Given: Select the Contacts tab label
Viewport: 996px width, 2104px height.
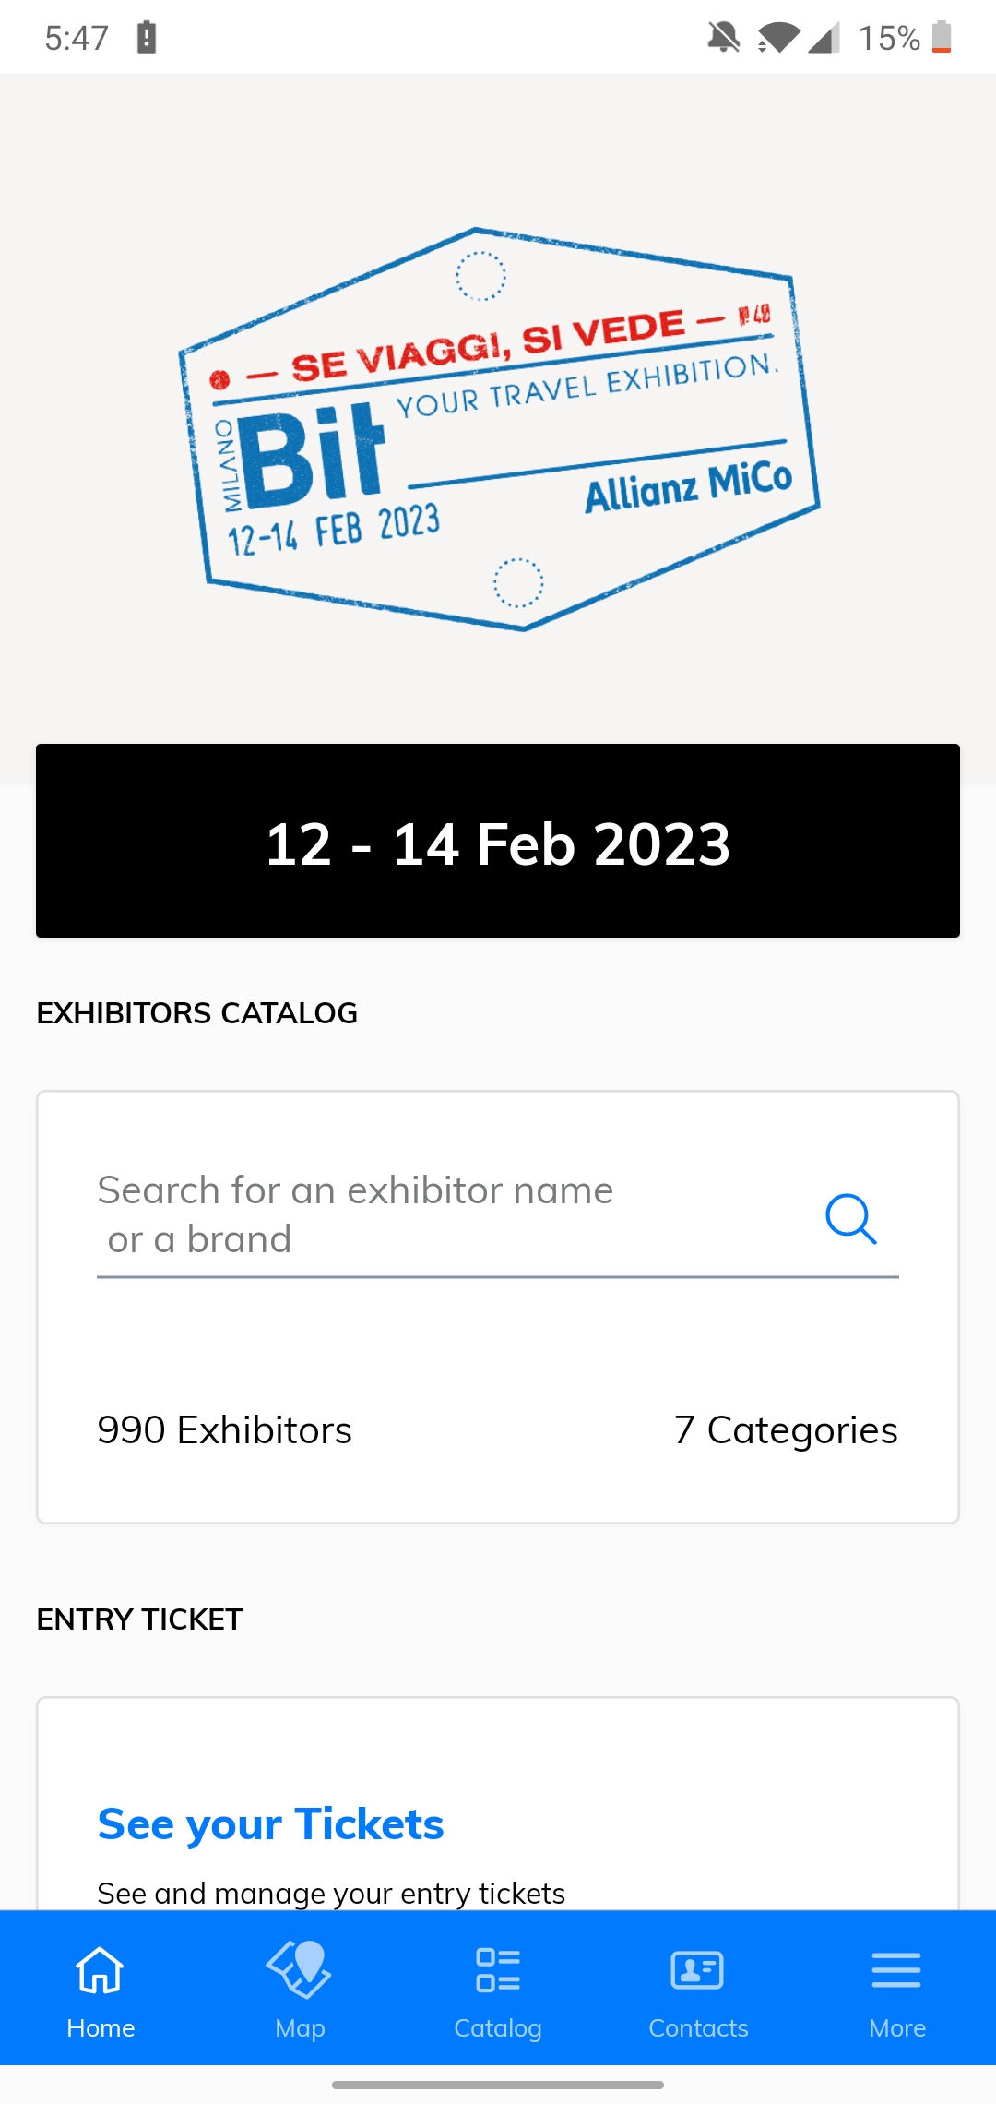Looking at the screenshot, I should (698, 2028).
